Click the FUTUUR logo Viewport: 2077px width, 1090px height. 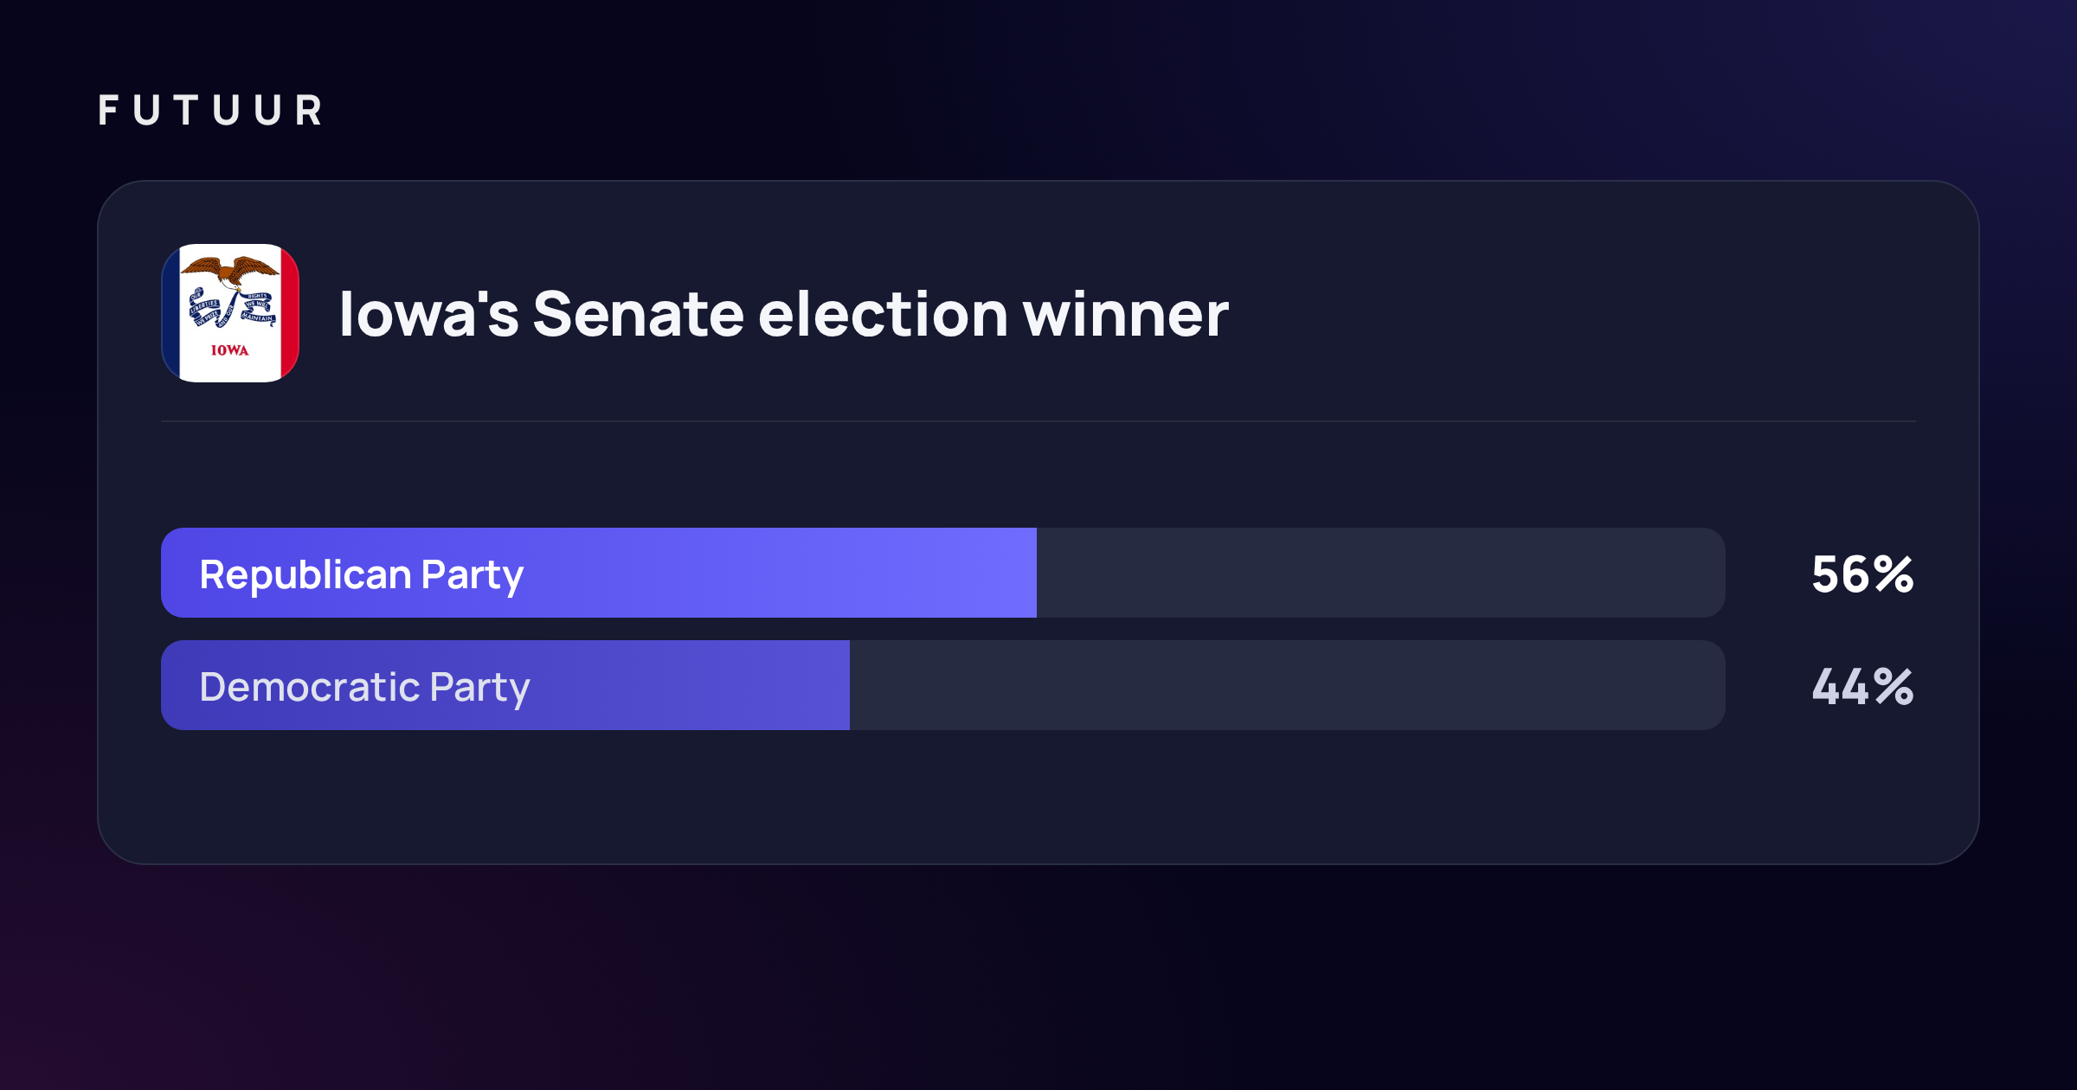click(x=210, y=111)
